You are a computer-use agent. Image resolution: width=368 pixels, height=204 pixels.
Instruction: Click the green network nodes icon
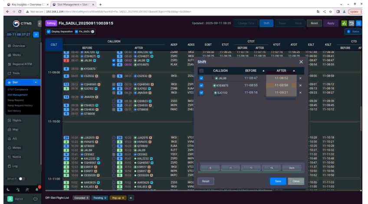click(344, 23)
